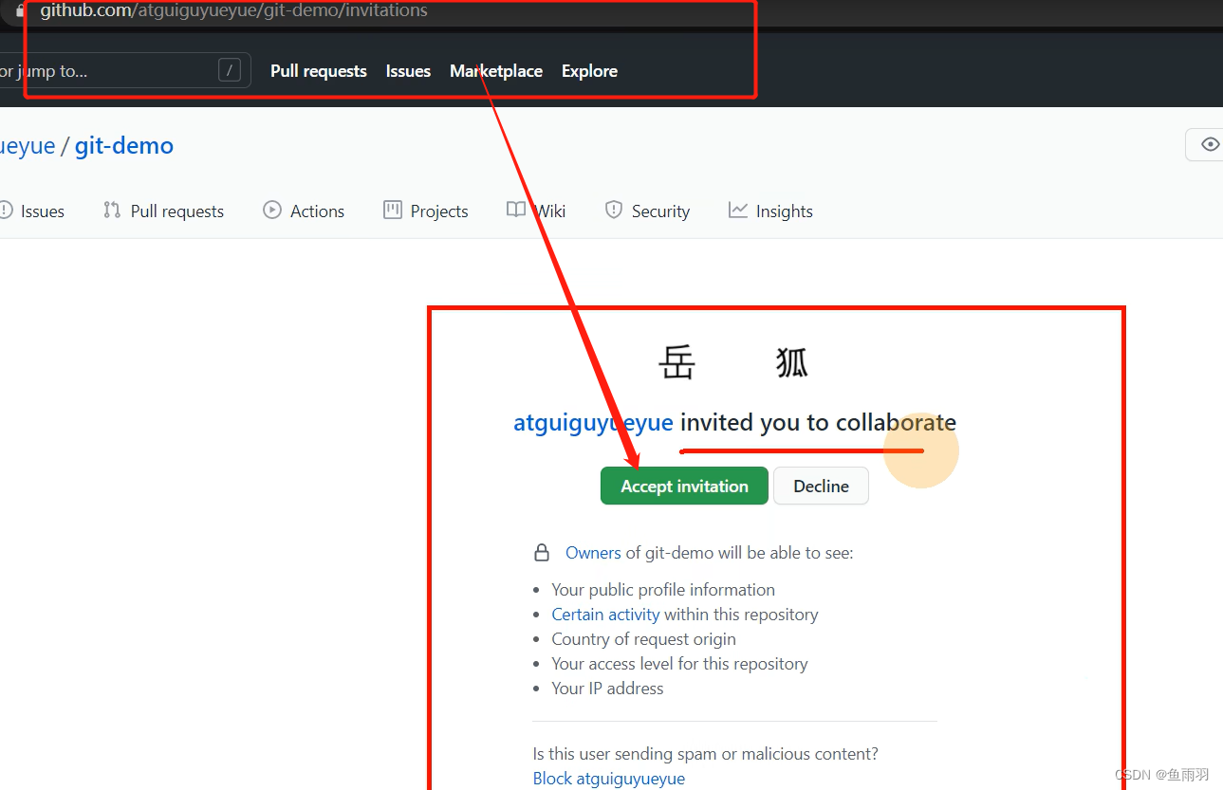1223x790 pixels.
Task: Open the Wiki tab
Action: [536, 211]
